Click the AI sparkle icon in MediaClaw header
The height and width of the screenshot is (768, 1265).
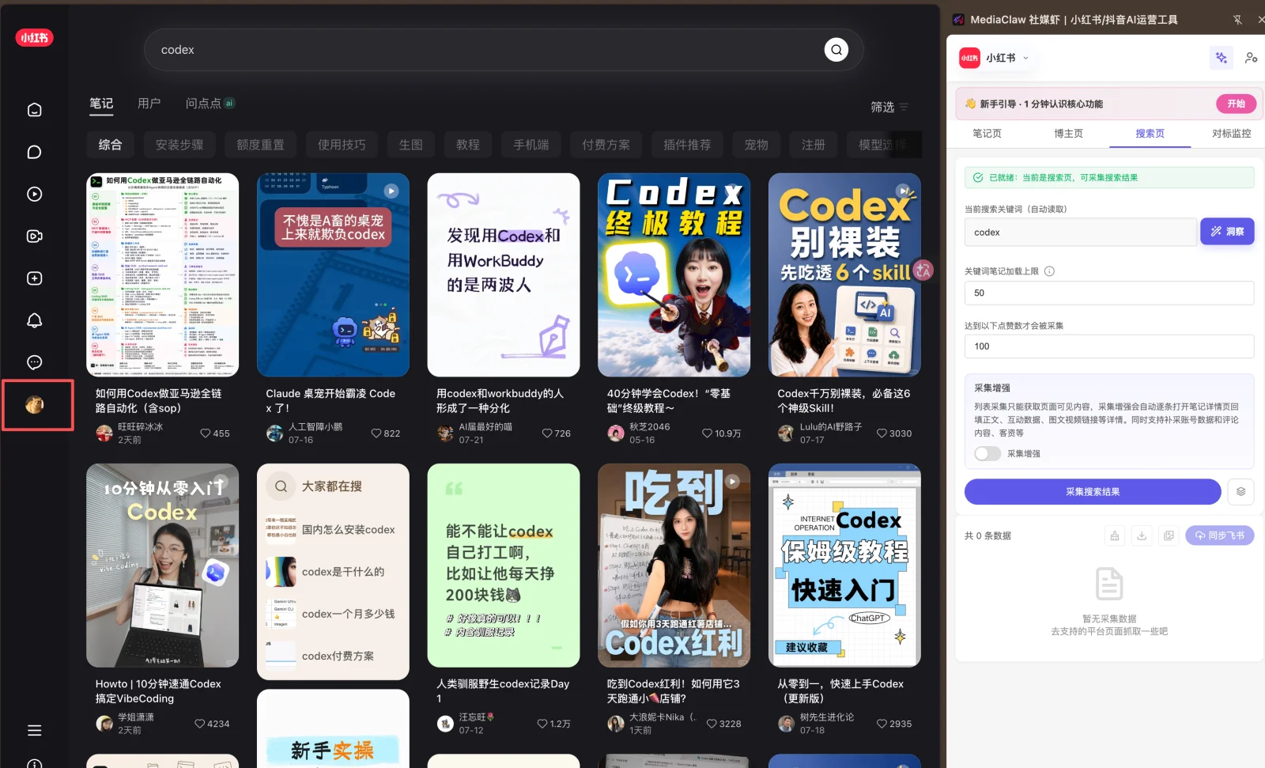pos(1222,58)
